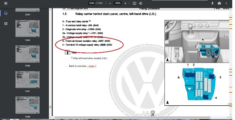This screenshot has height=120, width=235.
Task: Click the page label 1044 in sidebar
Action: point(27,15)
